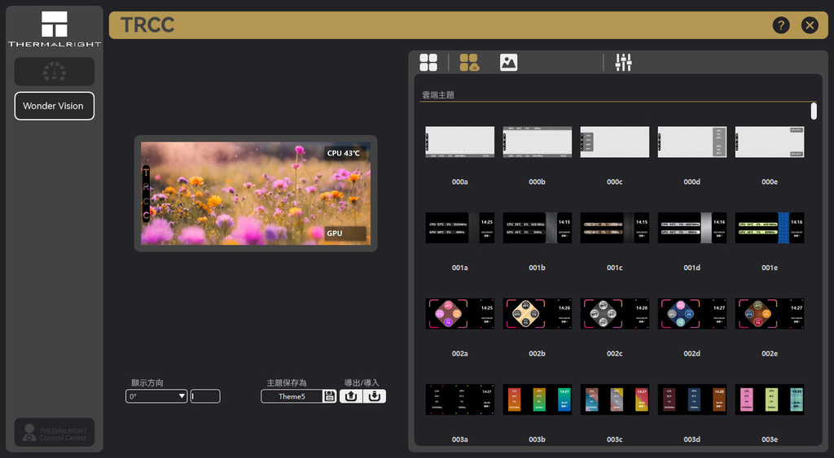Pick theme thumbnail 003d
The width and height of the screenshot is (834, 458).
pyautogui.click(x=692, y=399)
